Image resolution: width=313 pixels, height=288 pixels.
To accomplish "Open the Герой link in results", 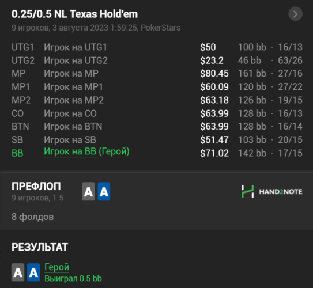I will (x=56, y=267).
